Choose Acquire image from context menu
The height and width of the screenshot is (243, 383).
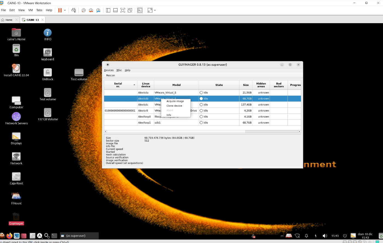click(175, 101)
